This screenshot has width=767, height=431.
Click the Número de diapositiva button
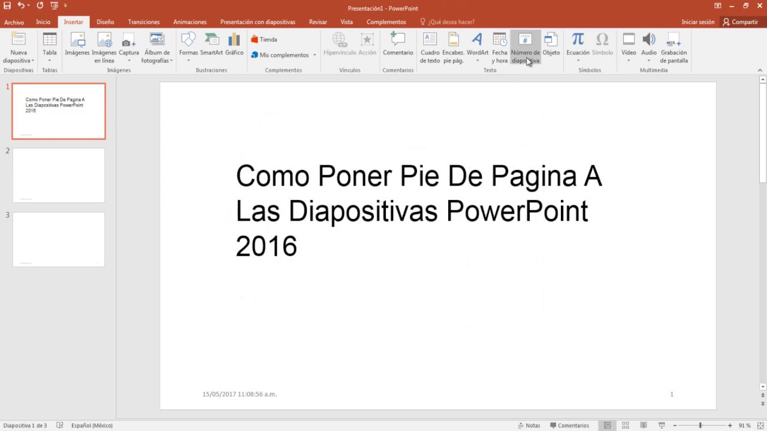tap(525, 48)
